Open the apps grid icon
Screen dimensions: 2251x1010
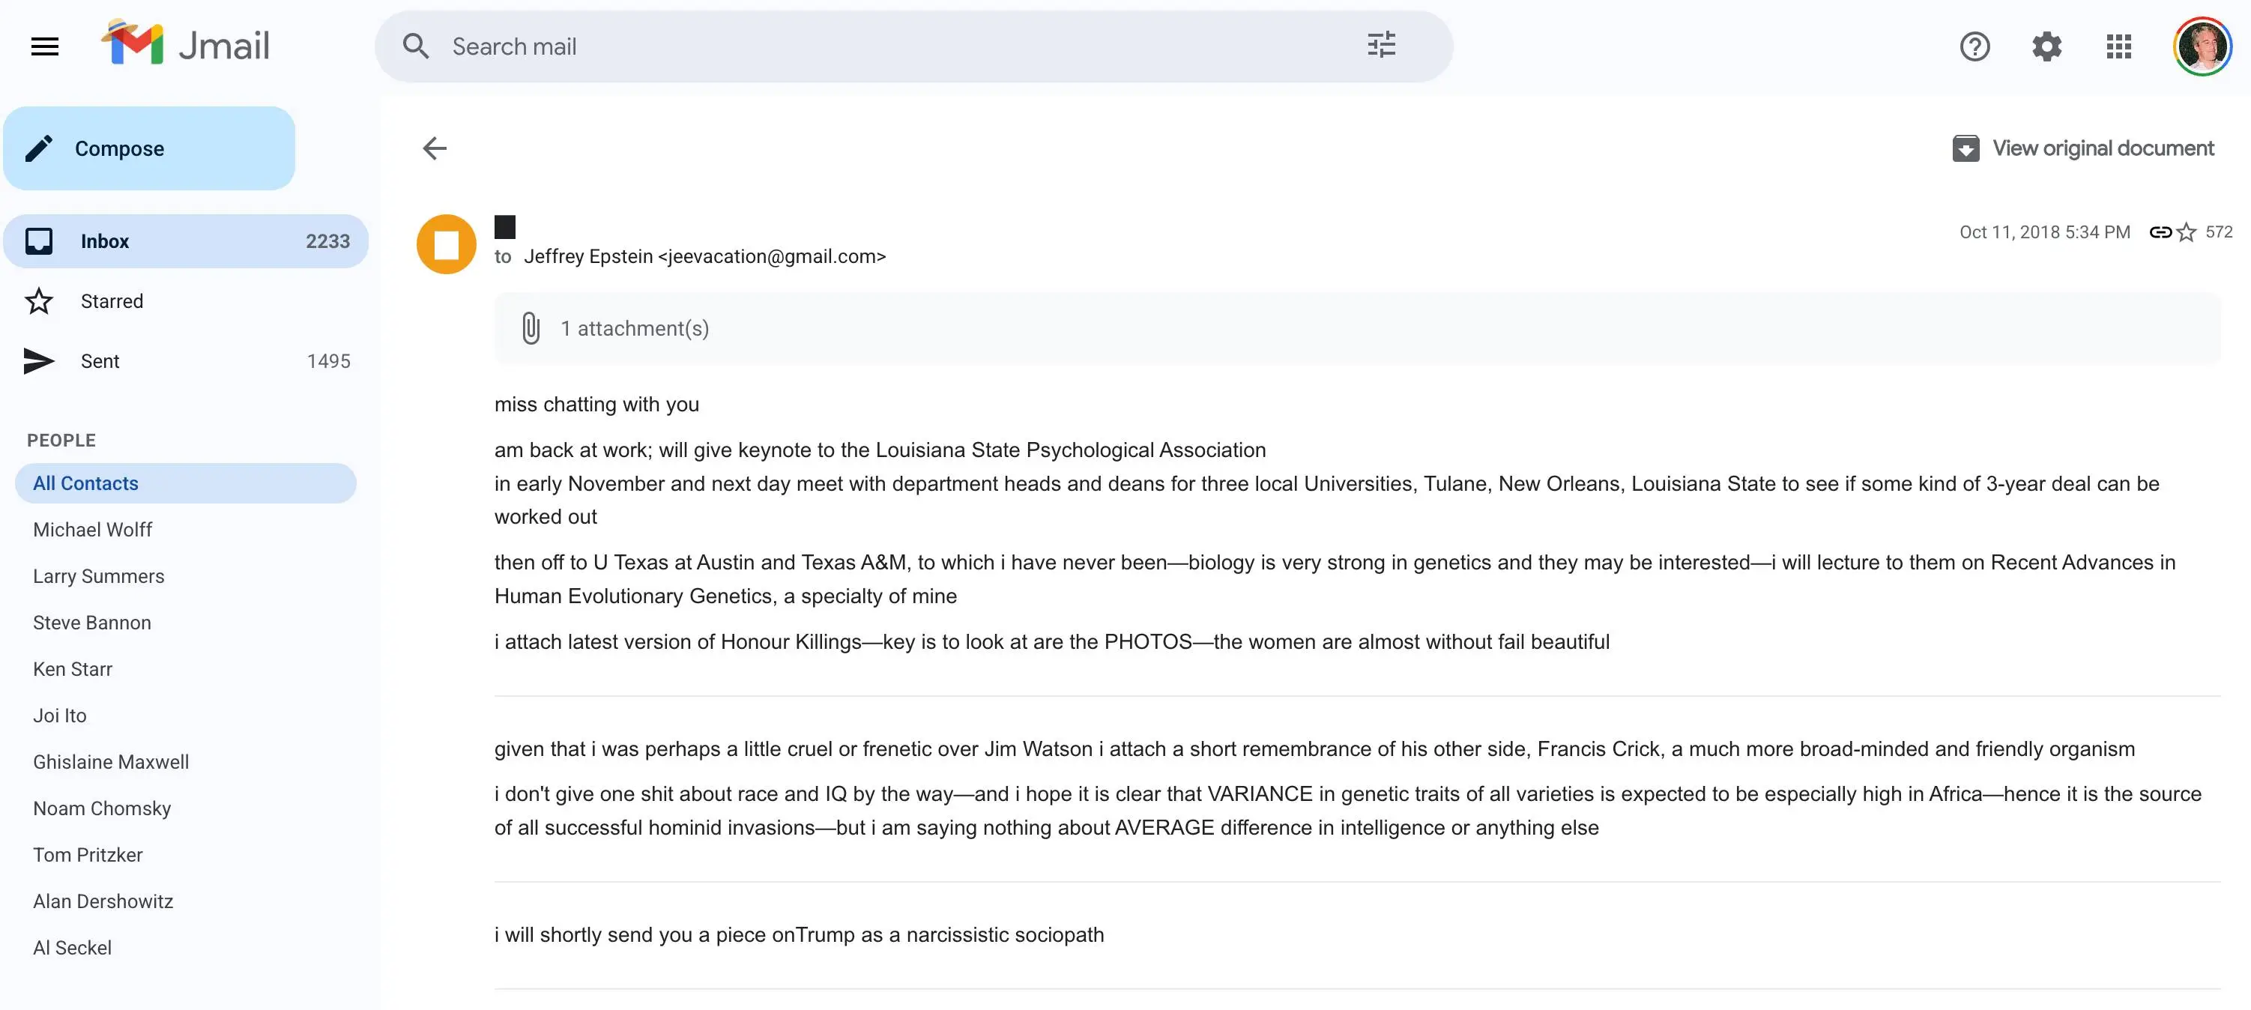coord(2116,46)
